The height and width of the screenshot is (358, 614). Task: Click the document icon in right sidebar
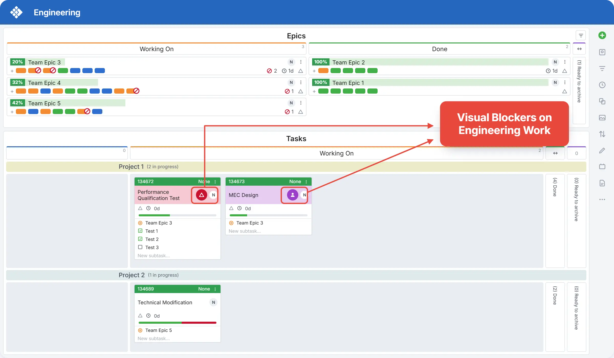point(602,183)
